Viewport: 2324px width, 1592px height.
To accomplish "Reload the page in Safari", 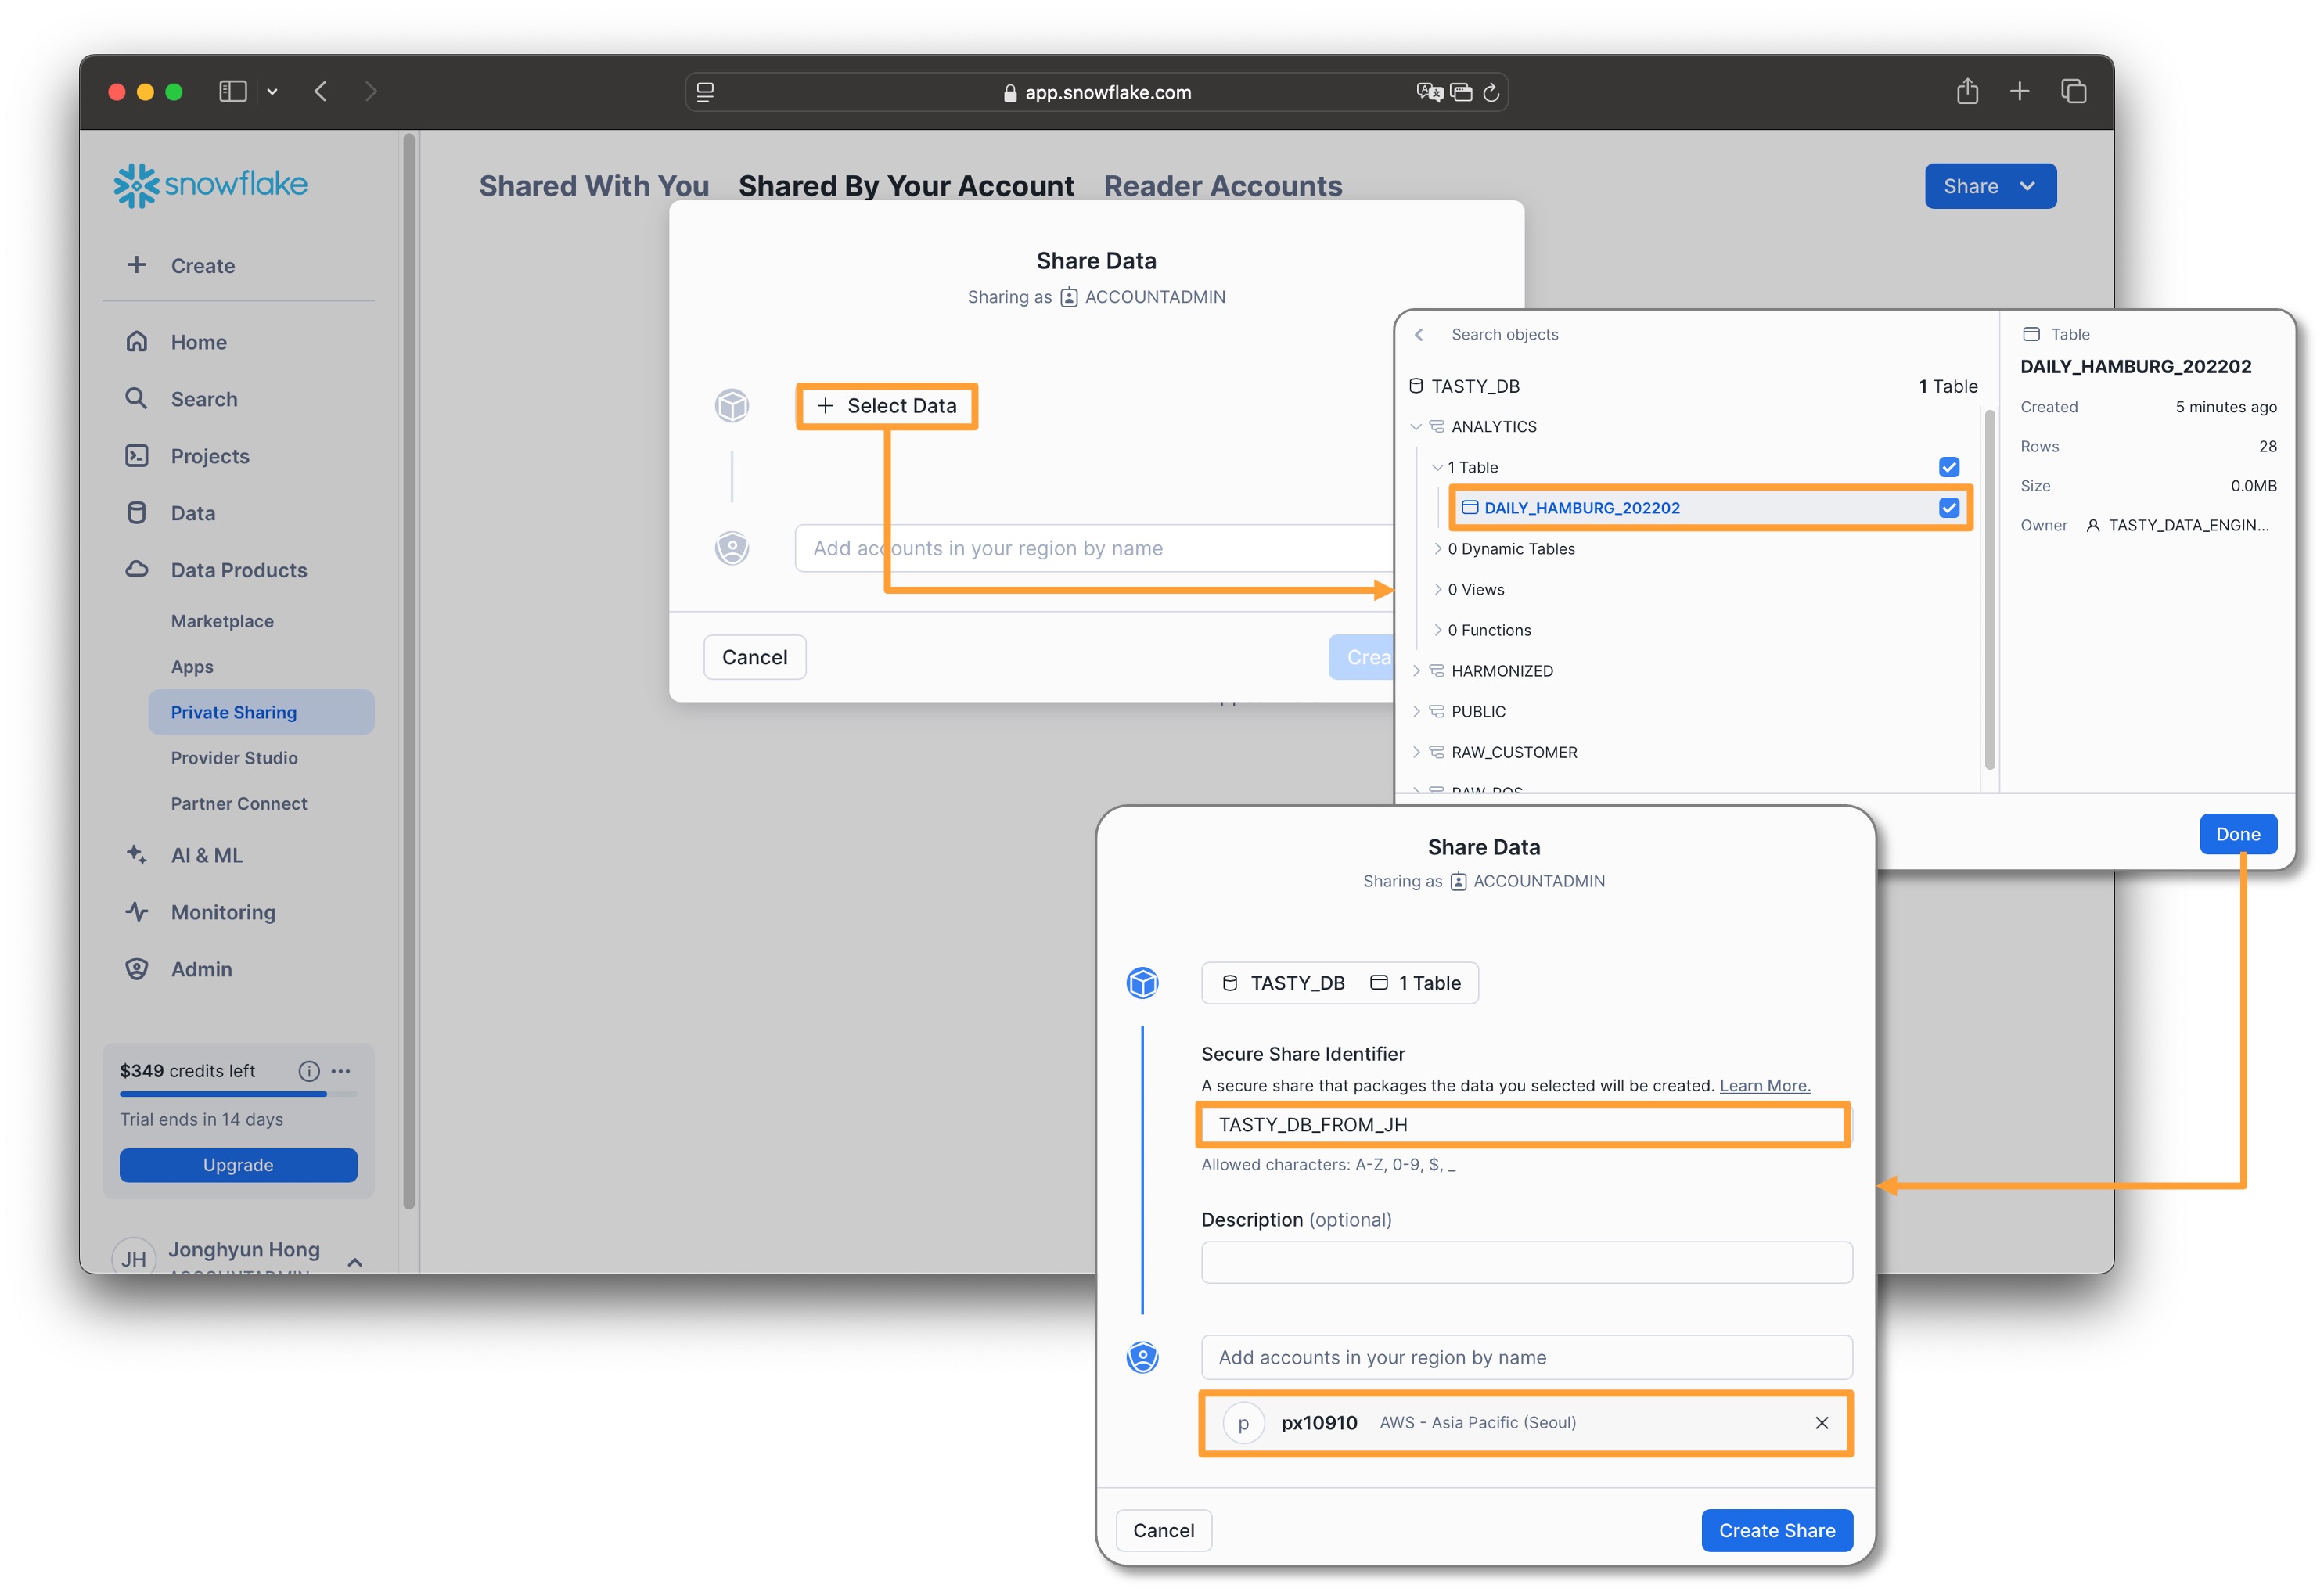I will pyautogui.click(x=1491, y=93).
